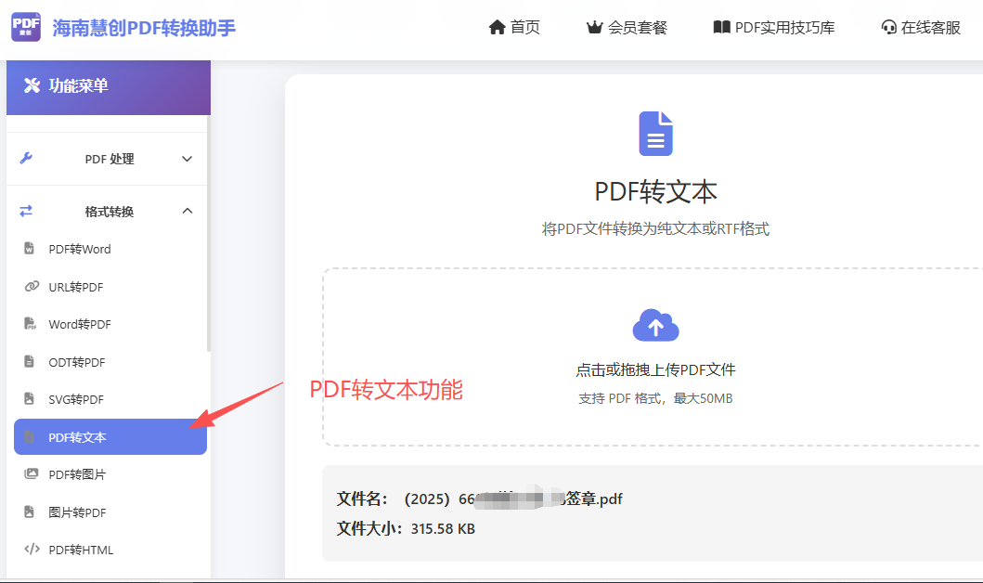The width and height of the screenshot is (983, 583).
Task: Select Word转PDF in the sidebar
Action: [x=80, y=325]
